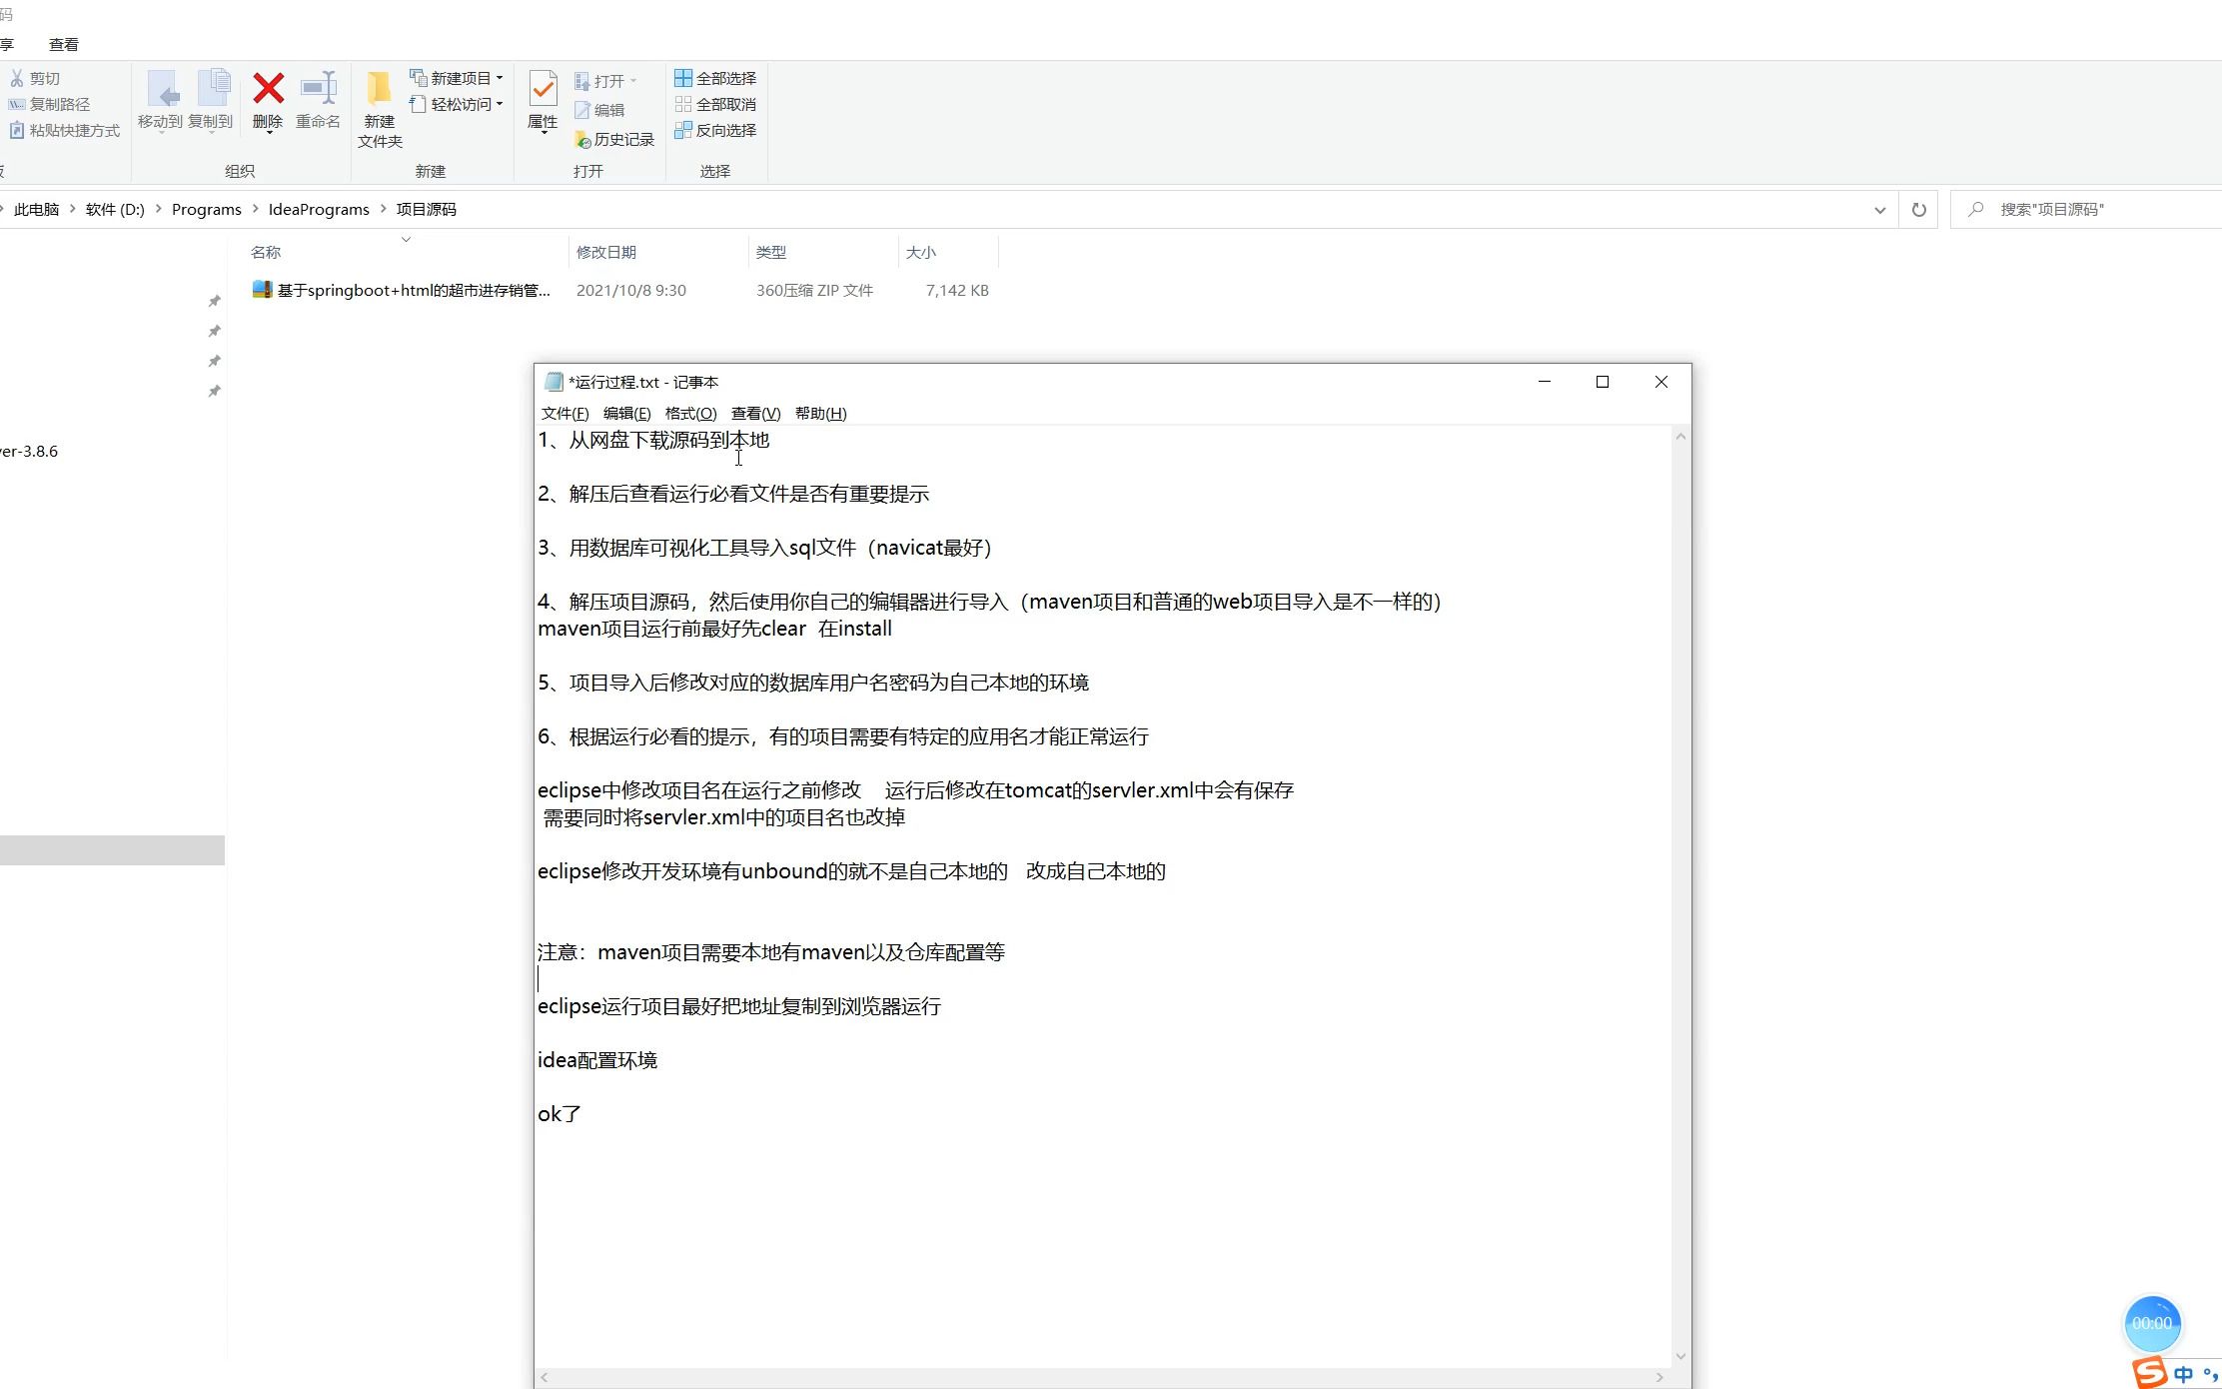The height and width of the screenshot is (1389, 2222).
Task: Open Notepad Format (格式) menu
Action: tap(690, 413)
